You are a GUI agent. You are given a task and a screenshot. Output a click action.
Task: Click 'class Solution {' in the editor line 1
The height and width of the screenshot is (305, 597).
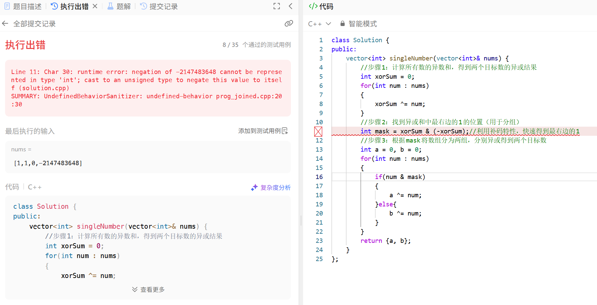coord(360,40)
